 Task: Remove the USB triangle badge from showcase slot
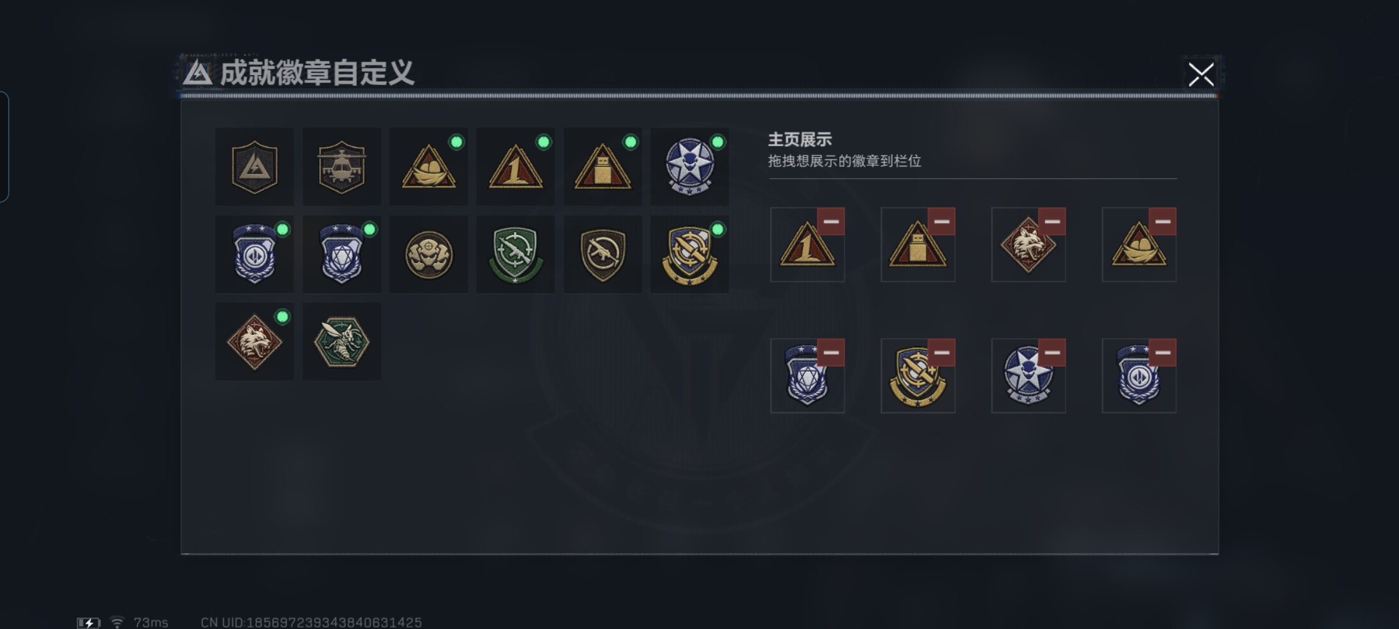(941, 221)
